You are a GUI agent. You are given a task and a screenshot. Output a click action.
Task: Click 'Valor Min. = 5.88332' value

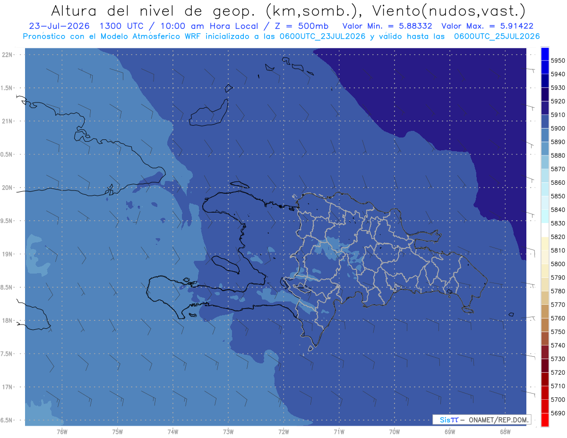387,26
